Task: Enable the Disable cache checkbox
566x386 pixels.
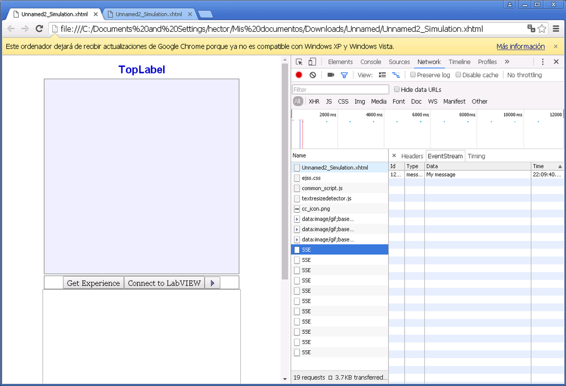Action: [x=458, y=75]
